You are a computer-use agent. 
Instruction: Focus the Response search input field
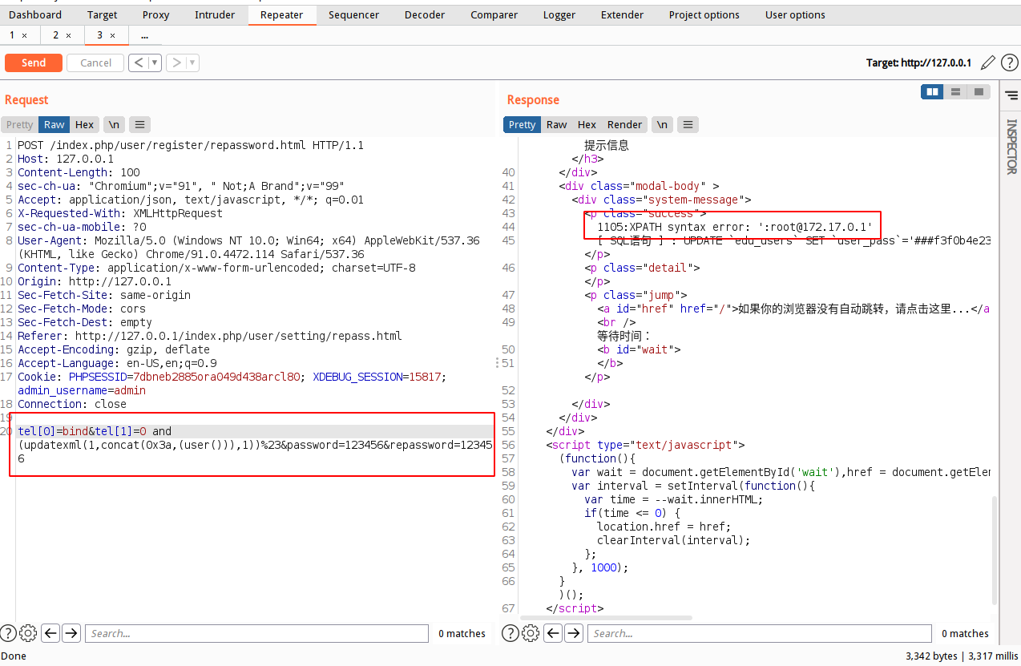pyautogui.click(x=759, y=633)
